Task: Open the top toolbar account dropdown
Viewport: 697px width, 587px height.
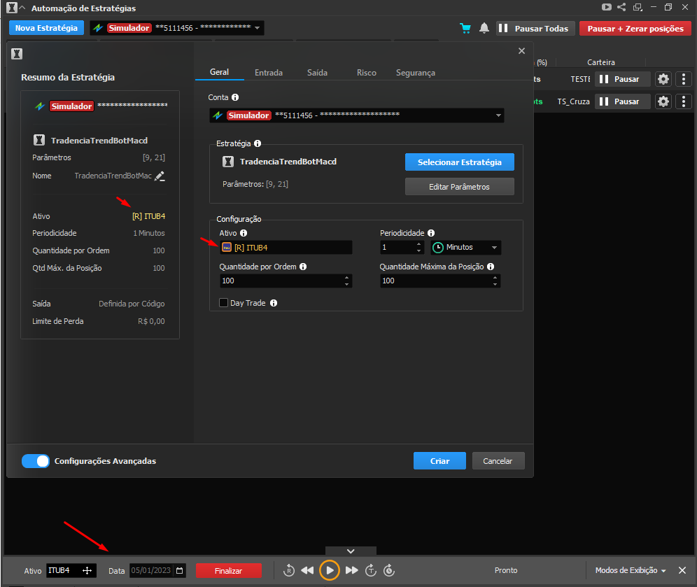Action: (177, 28)
